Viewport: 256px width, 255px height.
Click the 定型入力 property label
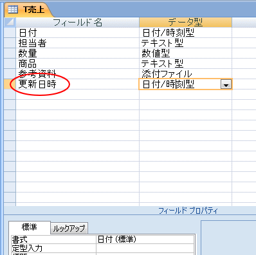(x=53, y=249)
